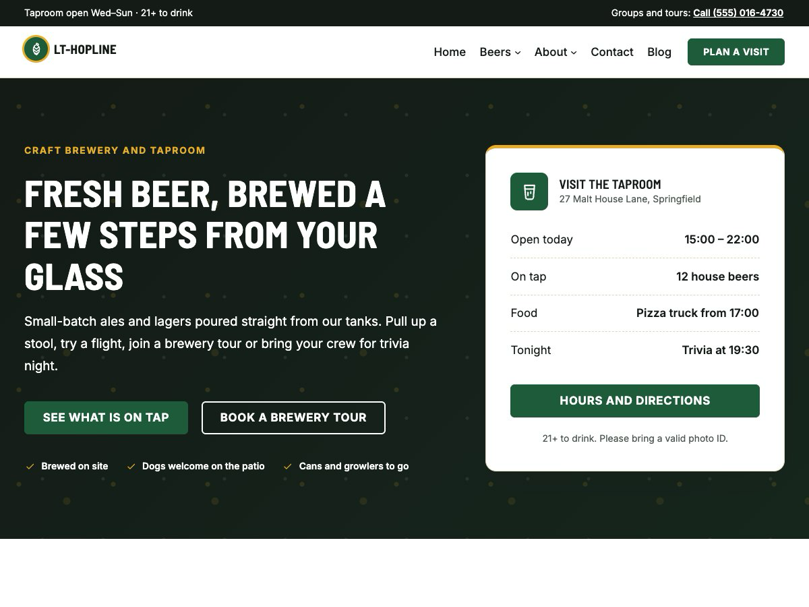Click the Visit the Taproom heading

(x=610, y=184)
